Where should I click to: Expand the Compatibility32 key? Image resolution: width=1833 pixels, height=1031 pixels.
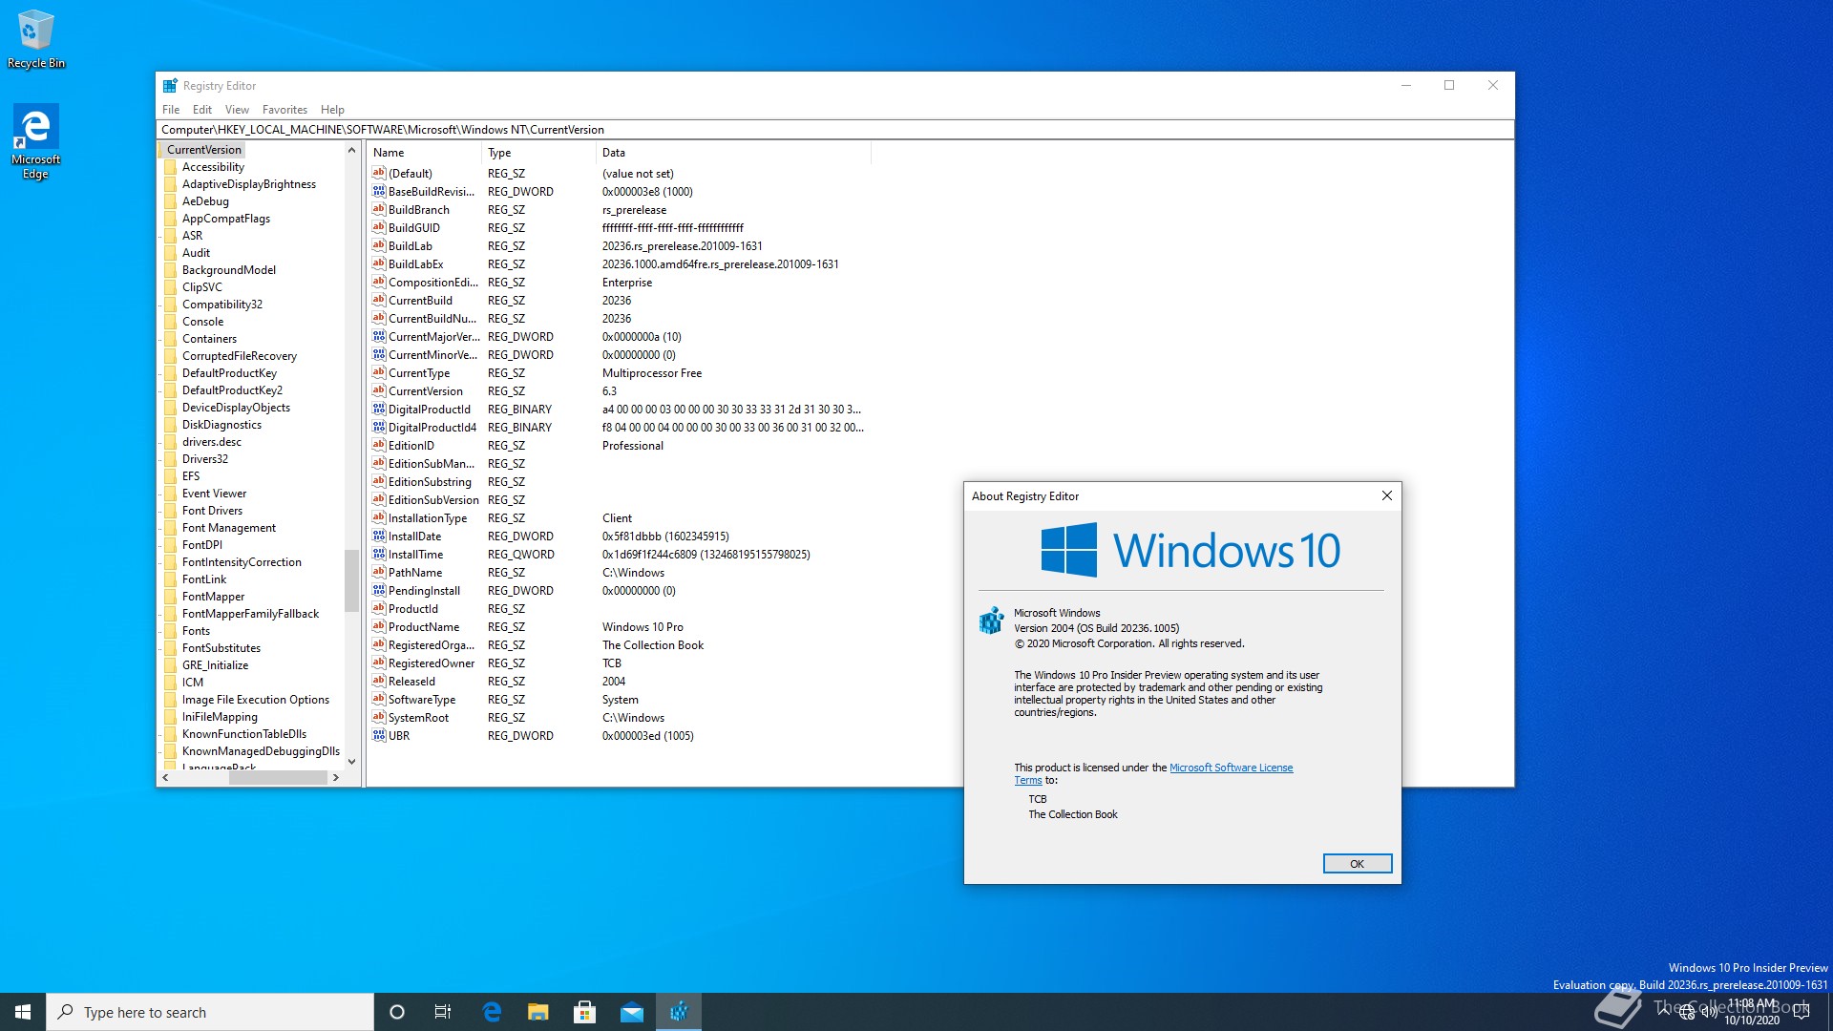(x=160, y=305)
